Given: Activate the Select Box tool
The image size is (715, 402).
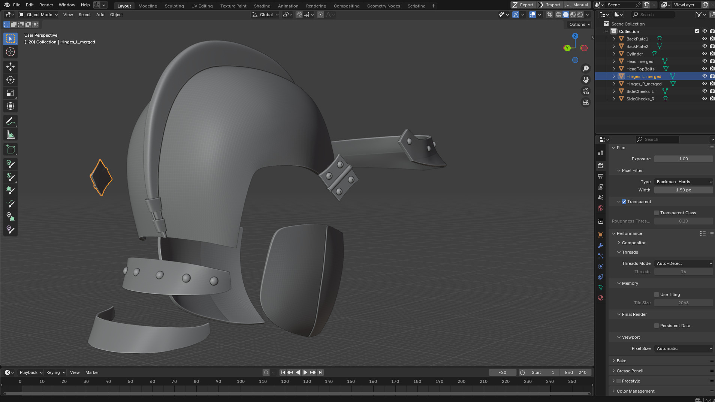Looking at the screenshot, I should pyautogui.click(x=10, y=39).
